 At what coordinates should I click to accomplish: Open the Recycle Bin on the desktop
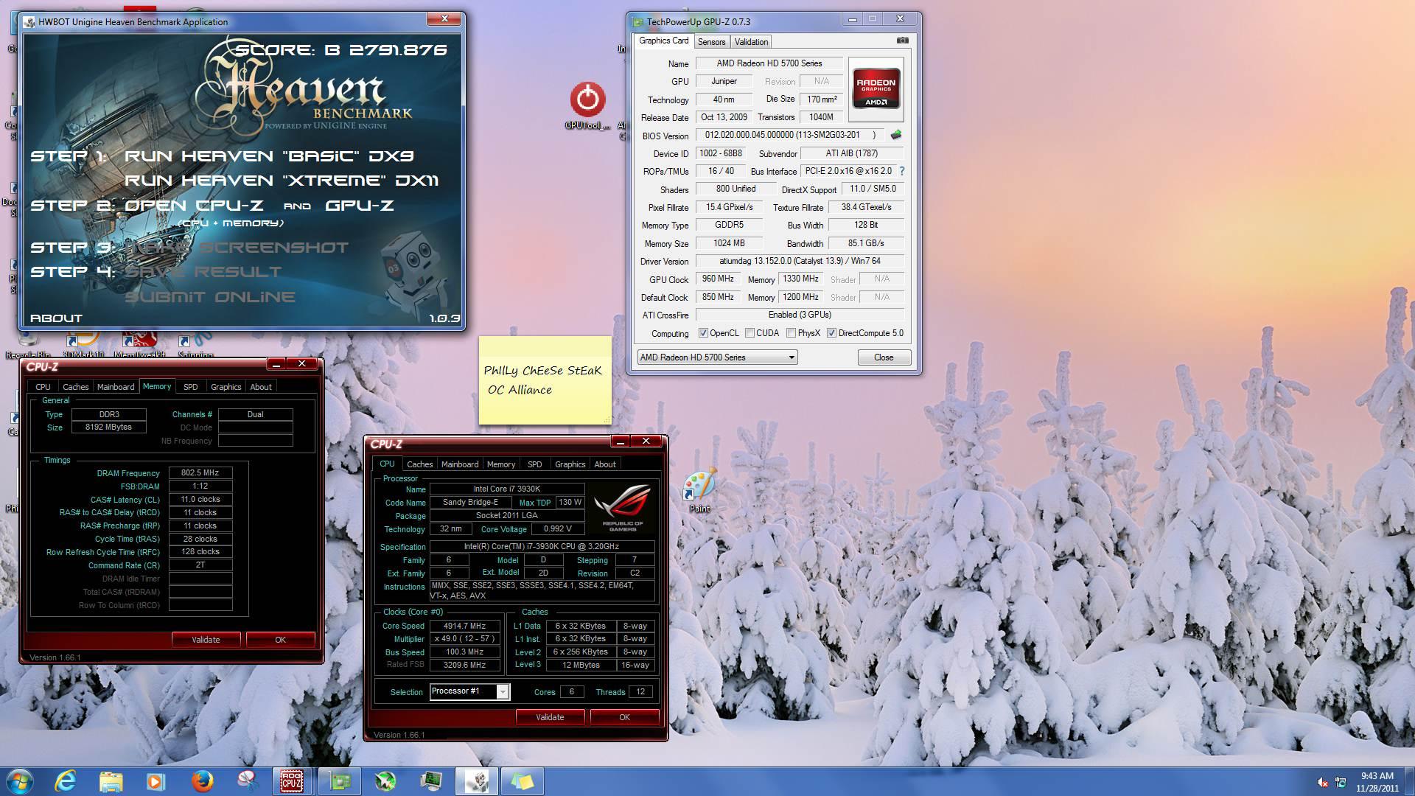pyautogui.click(x=28, y=345)
